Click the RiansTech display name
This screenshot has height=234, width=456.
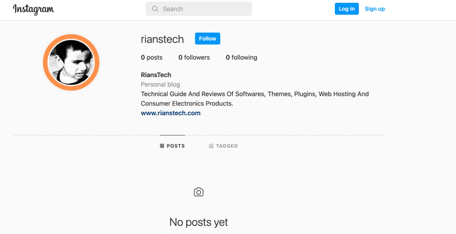tap(156, 75)
